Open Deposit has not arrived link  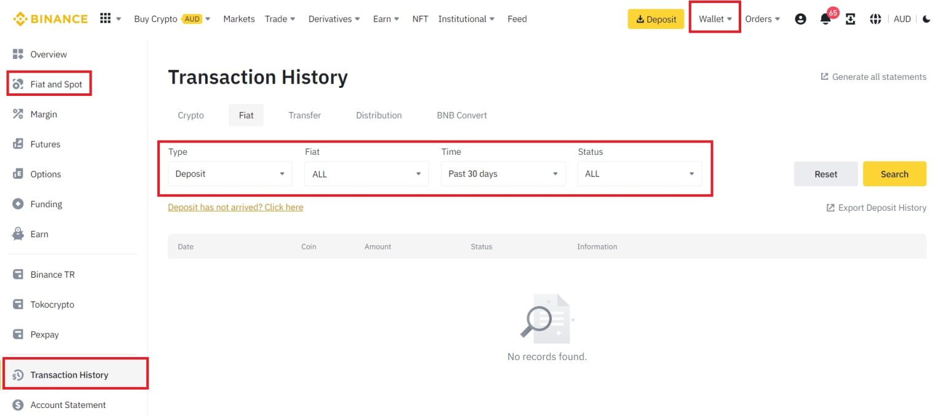[x=235, y=207]
